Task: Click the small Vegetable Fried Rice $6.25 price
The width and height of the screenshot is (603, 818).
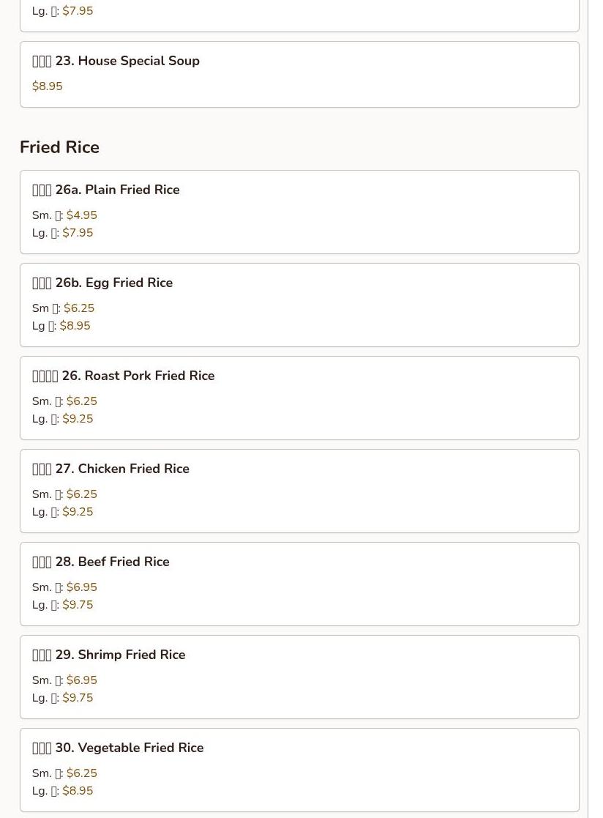Action: tap(81, 773)
